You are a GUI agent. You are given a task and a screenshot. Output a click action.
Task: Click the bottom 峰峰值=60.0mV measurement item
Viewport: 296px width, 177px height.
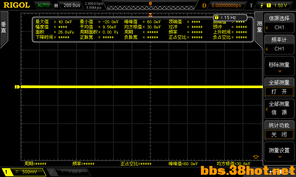pos(183,164)
